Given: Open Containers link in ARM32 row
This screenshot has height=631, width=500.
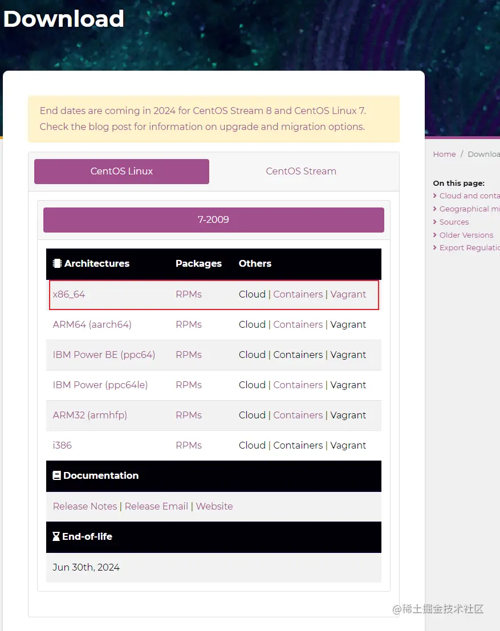Looking at the screenshot, I should point(298,416).
